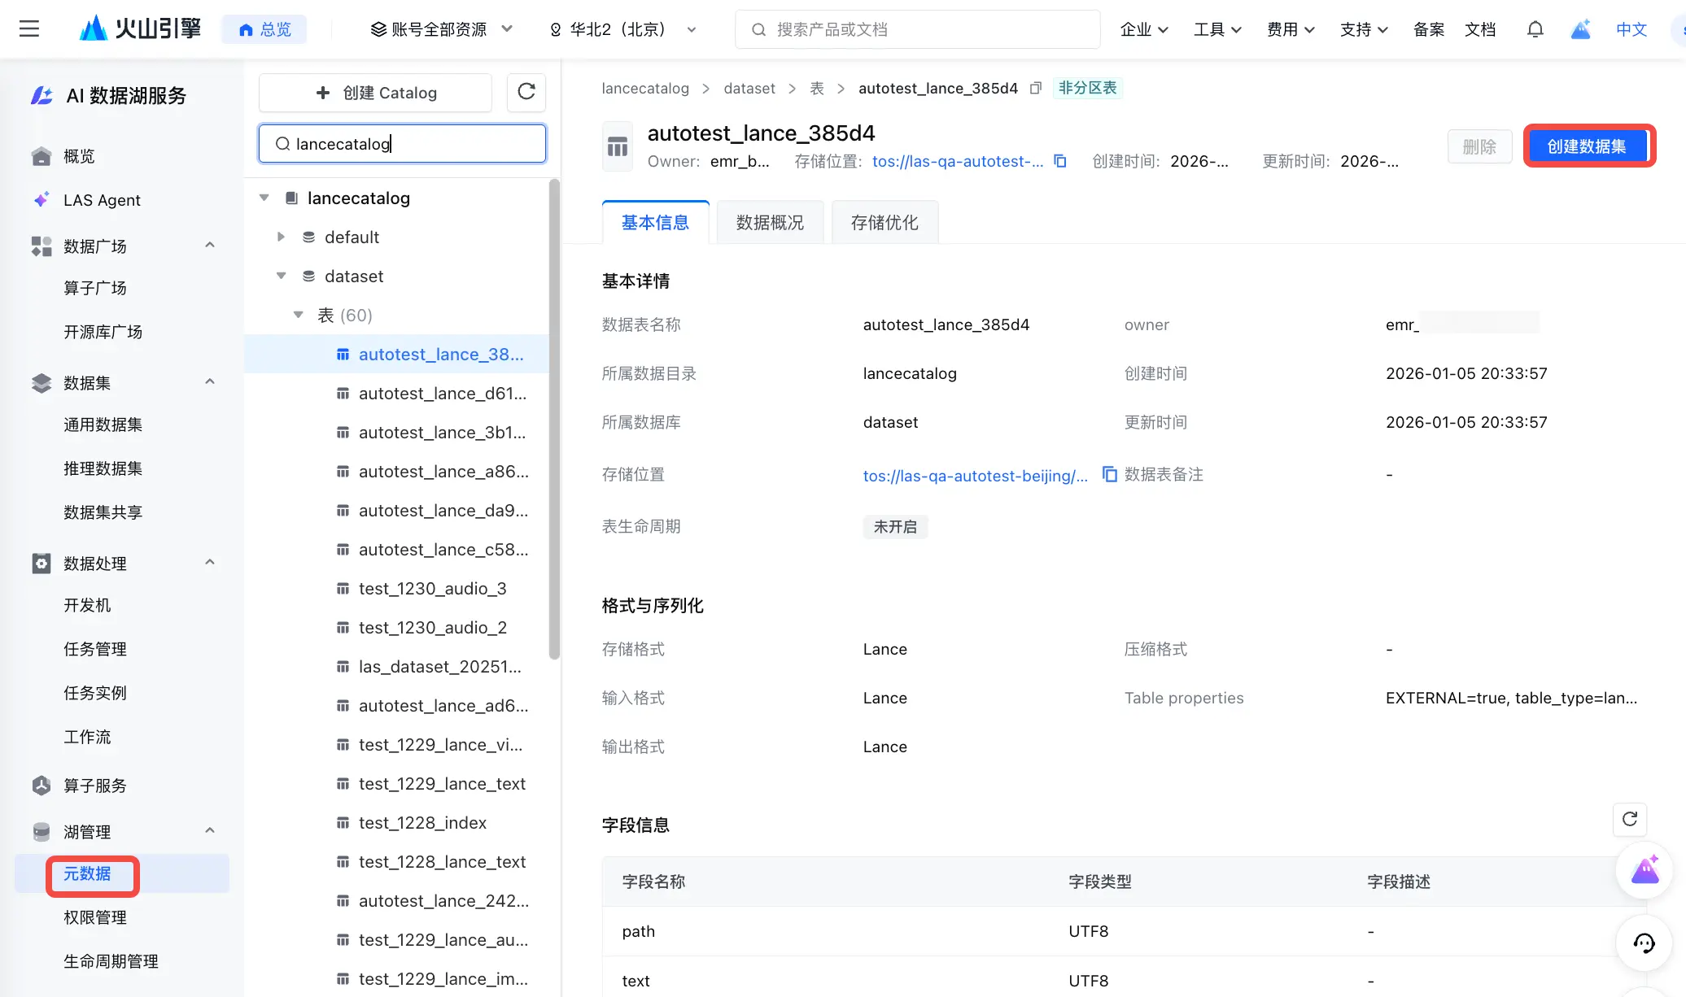This screenshot has width=1686, height=997.
Task: Collapse the 数据集 sidebar section
Action: [210, 381]
